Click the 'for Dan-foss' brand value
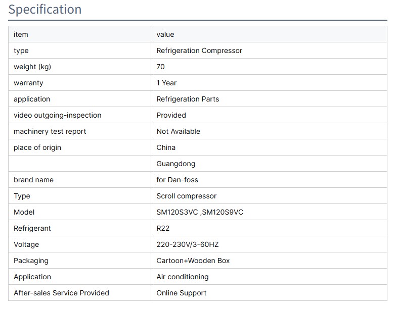Image resolution: width=396 pixels, height=309 pixels. (177, 180)
